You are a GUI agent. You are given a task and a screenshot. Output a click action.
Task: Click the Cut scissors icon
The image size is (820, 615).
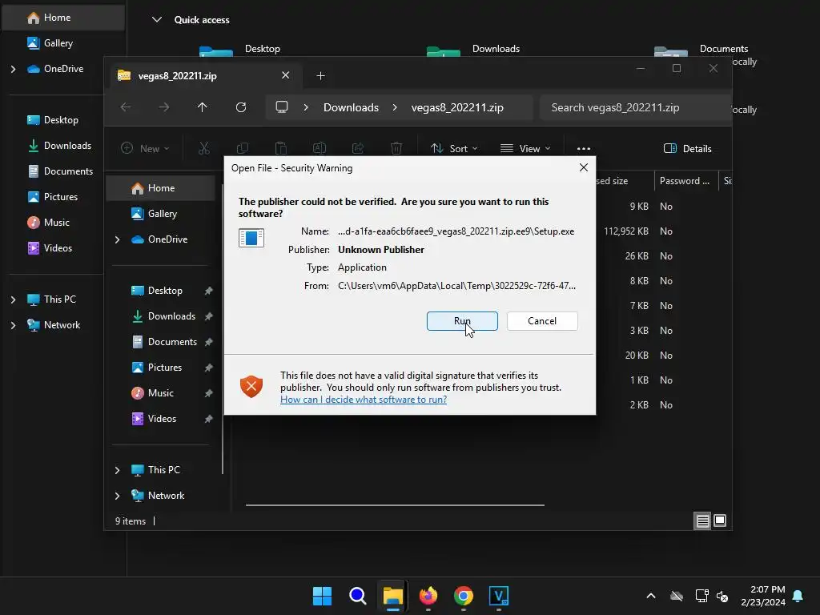[204, 148]
